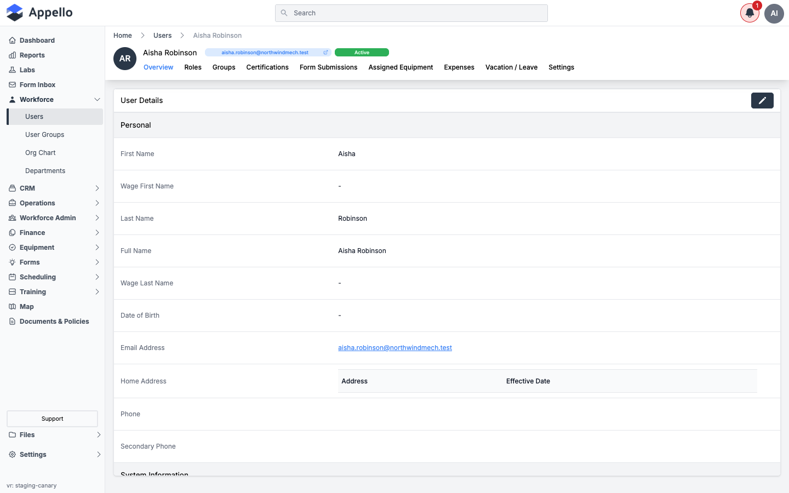Image resolution: width=789 pixels, height=493 pixels.
Task: Open User Groups in sidebar
Action: coord(44,135)
